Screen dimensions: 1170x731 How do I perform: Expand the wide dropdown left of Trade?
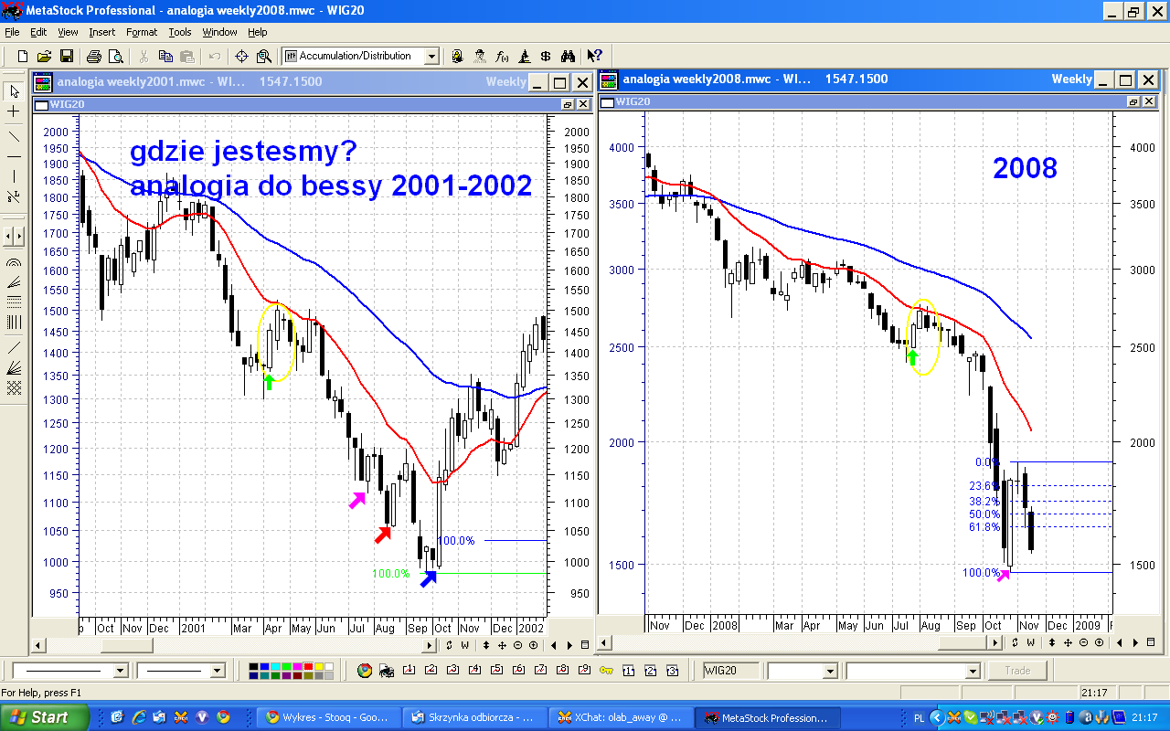[x=973, y=671]
